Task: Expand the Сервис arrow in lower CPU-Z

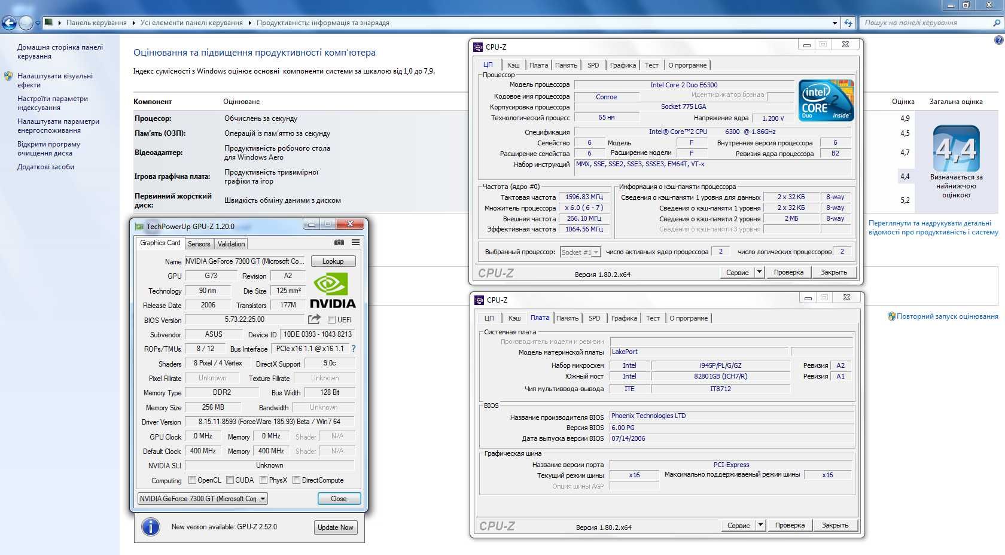Action: click(x=760, y=525)
